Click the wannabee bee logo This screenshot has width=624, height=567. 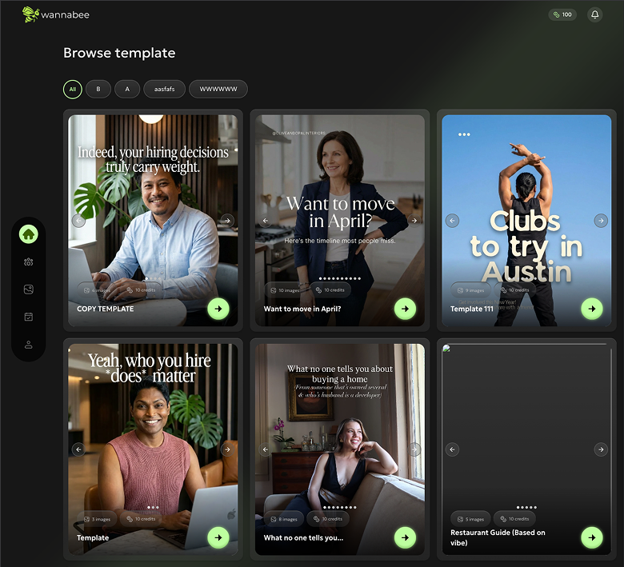pos(56,14)
